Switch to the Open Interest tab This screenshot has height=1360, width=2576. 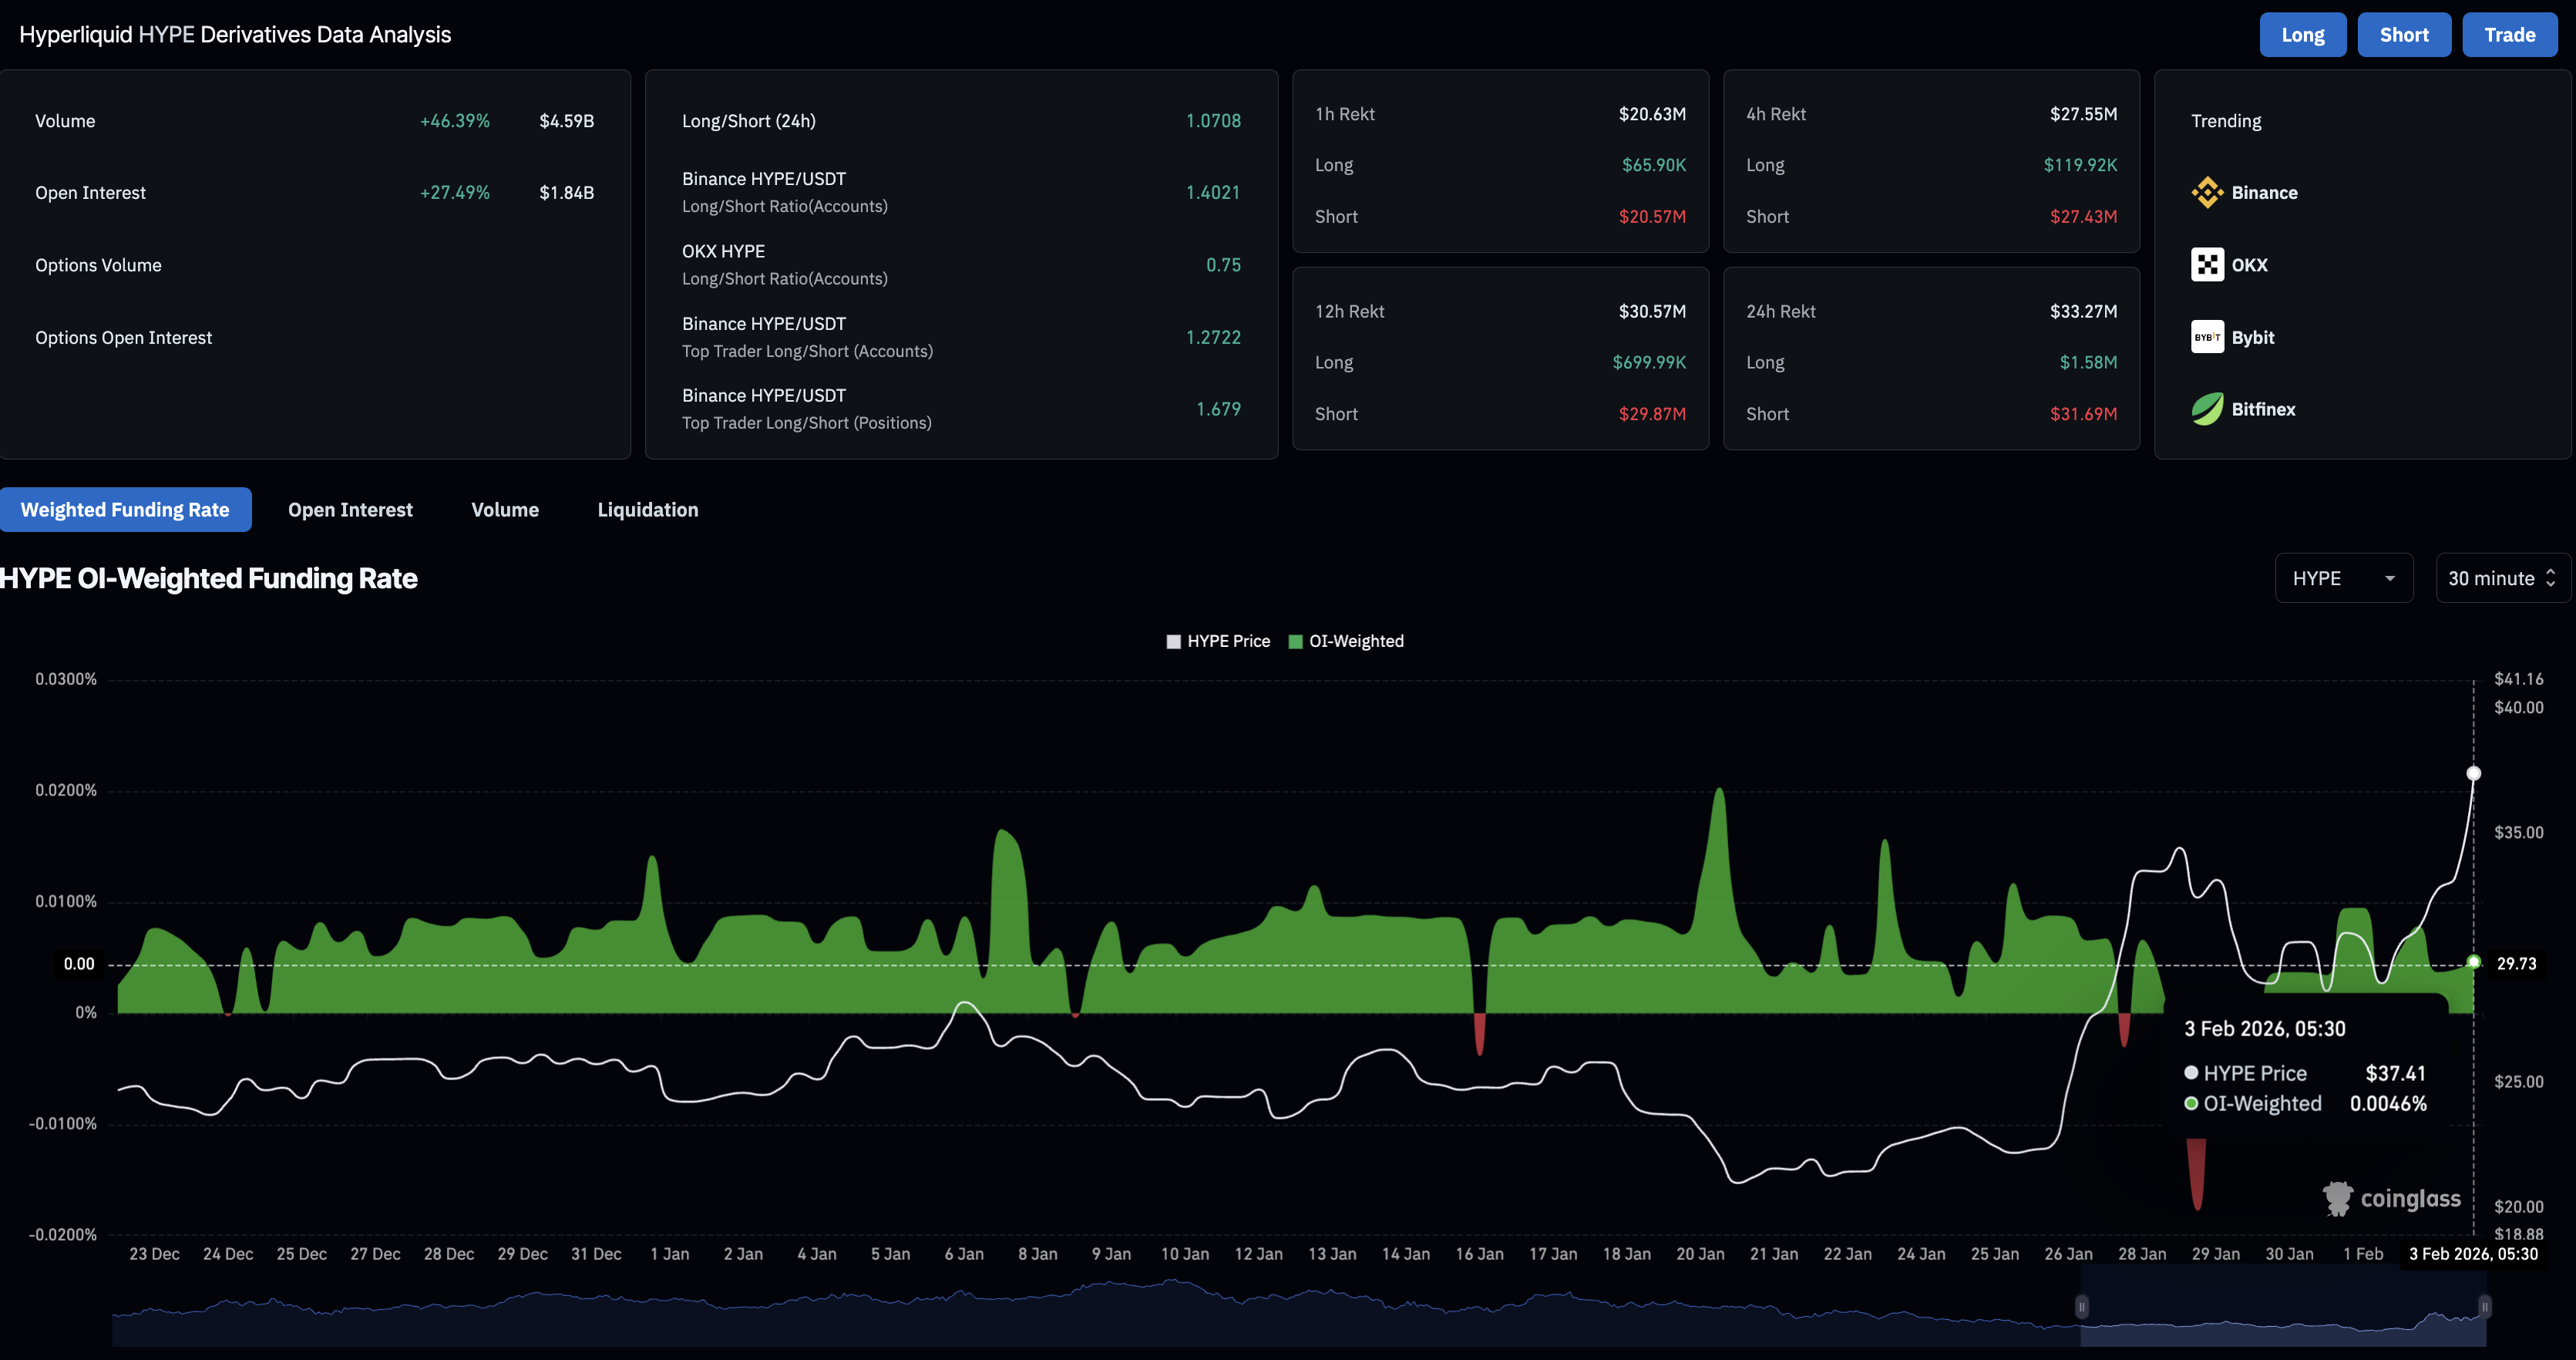(x=350, y=510)
